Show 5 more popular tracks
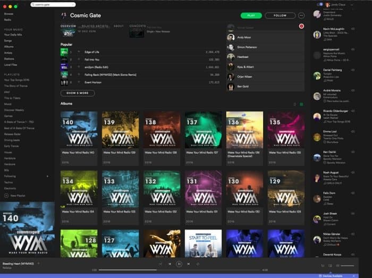 [x=78, y=93]
